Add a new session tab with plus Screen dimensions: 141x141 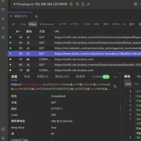(x=36, y=16)
